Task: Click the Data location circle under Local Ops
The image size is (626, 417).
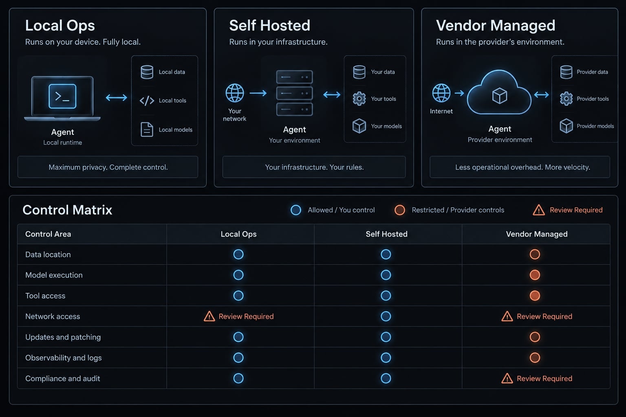Action: 238,255
